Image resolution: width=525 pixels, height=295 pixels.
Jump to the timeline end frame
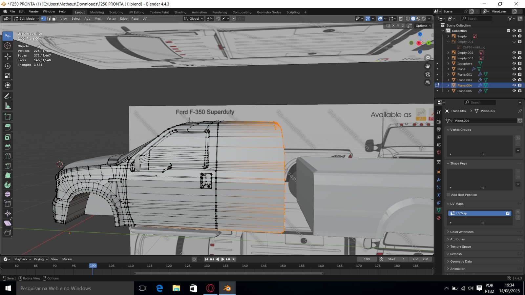click(234, 259)
